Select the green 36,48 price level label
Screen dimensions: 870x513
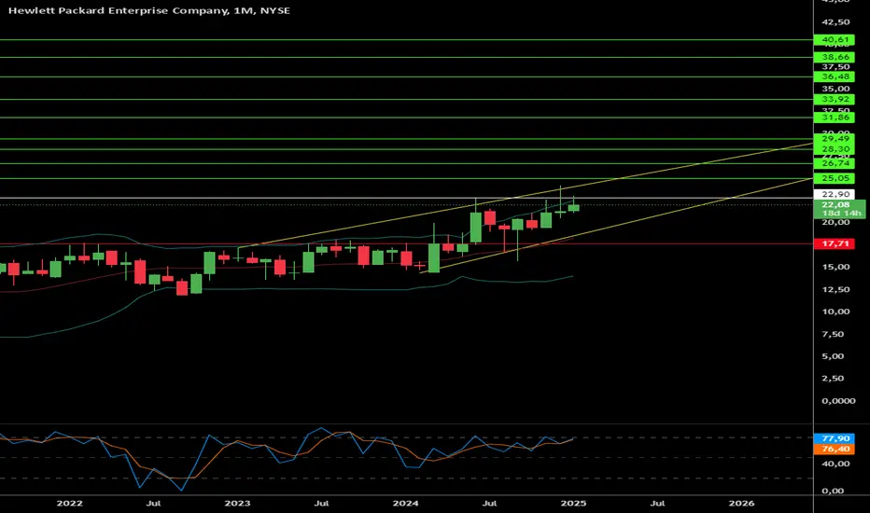coord(834,76)
